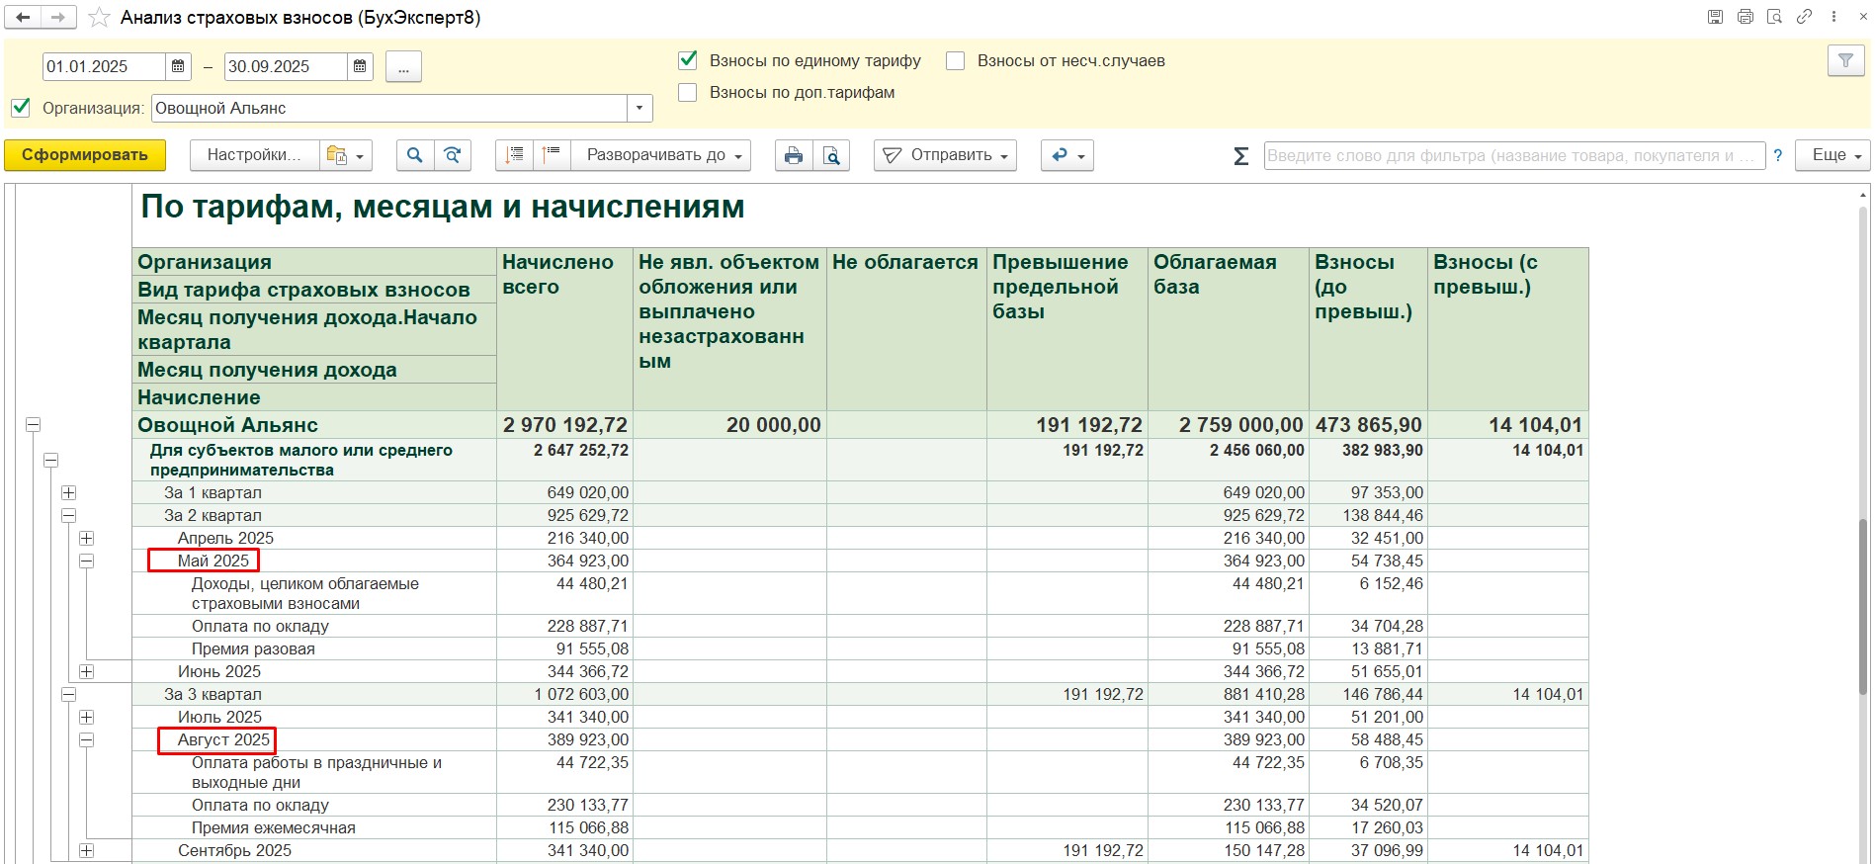Add report to favorites with star icon

(x=99, y=18)
